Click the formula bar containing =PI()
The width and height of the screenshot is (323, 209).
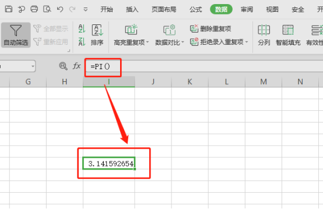(x=204, y=66)
